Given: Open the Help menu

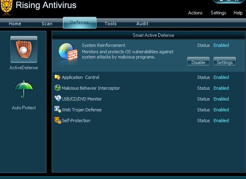Looking at the screenshot, I should [x=238, y=13].
